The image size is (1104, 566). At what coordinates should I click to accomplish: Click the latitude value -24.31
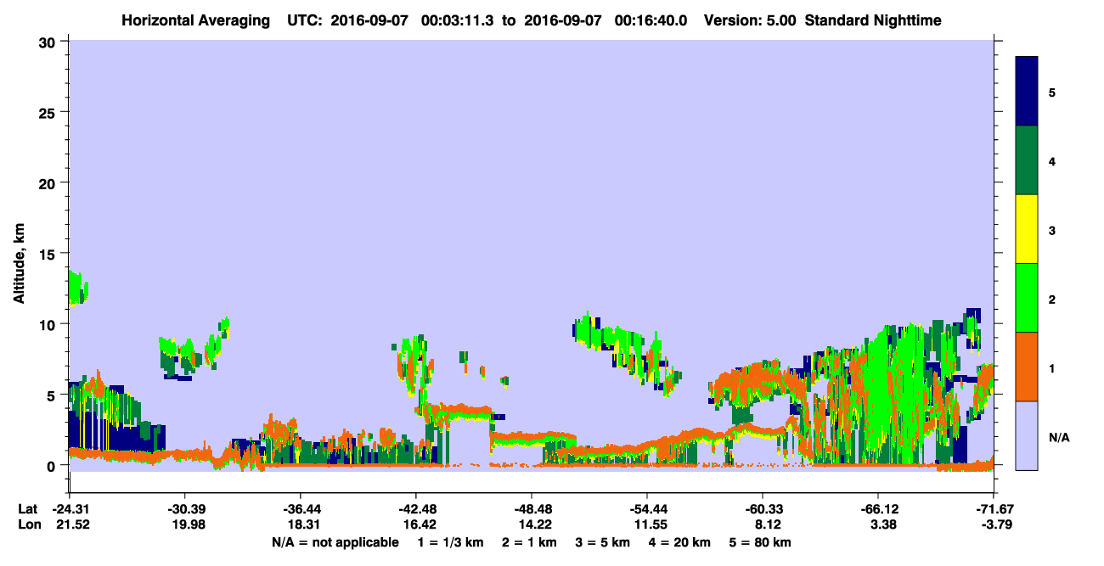(69, 509)
